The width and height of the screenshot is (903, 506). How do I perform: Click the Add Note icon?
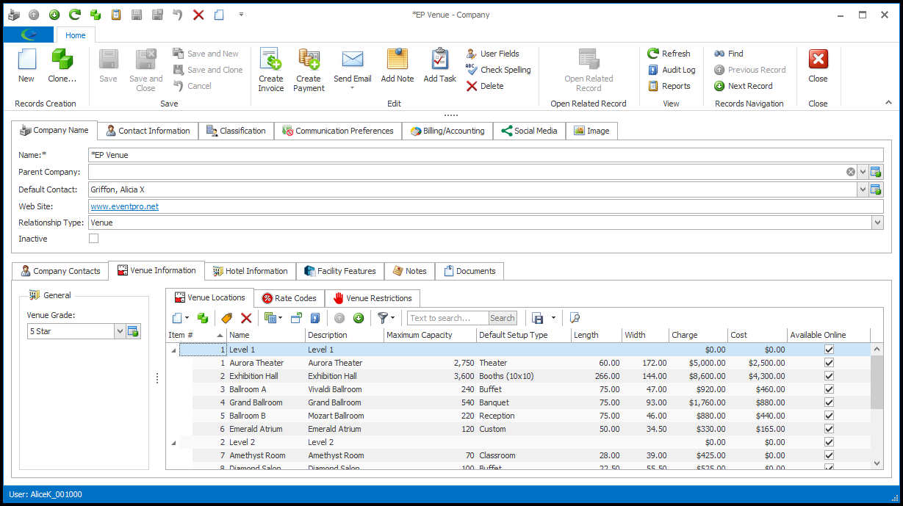(x=397, y=59)
